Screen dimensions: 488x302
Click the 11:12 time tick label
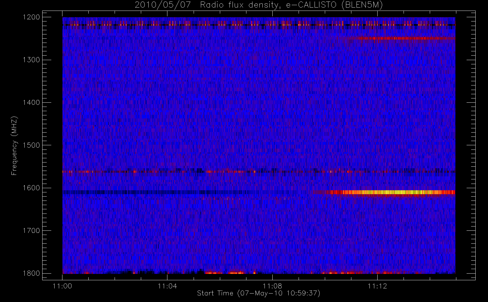377,286
